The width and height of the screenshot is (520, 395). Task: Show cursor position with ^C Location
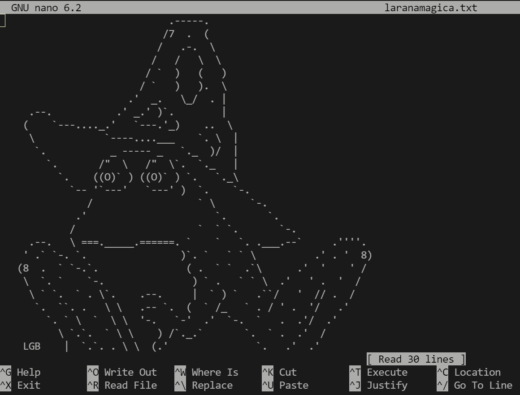point(469,372)
